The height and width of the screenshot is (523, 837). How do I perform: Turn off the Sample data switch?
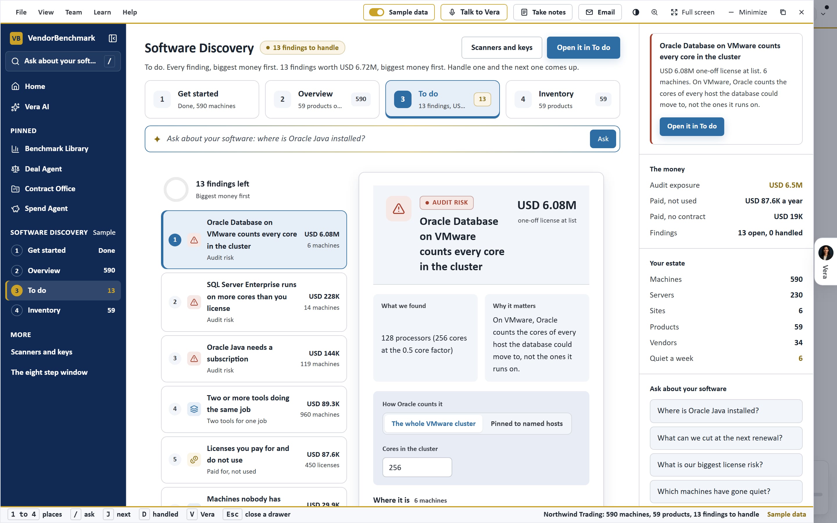376,12
